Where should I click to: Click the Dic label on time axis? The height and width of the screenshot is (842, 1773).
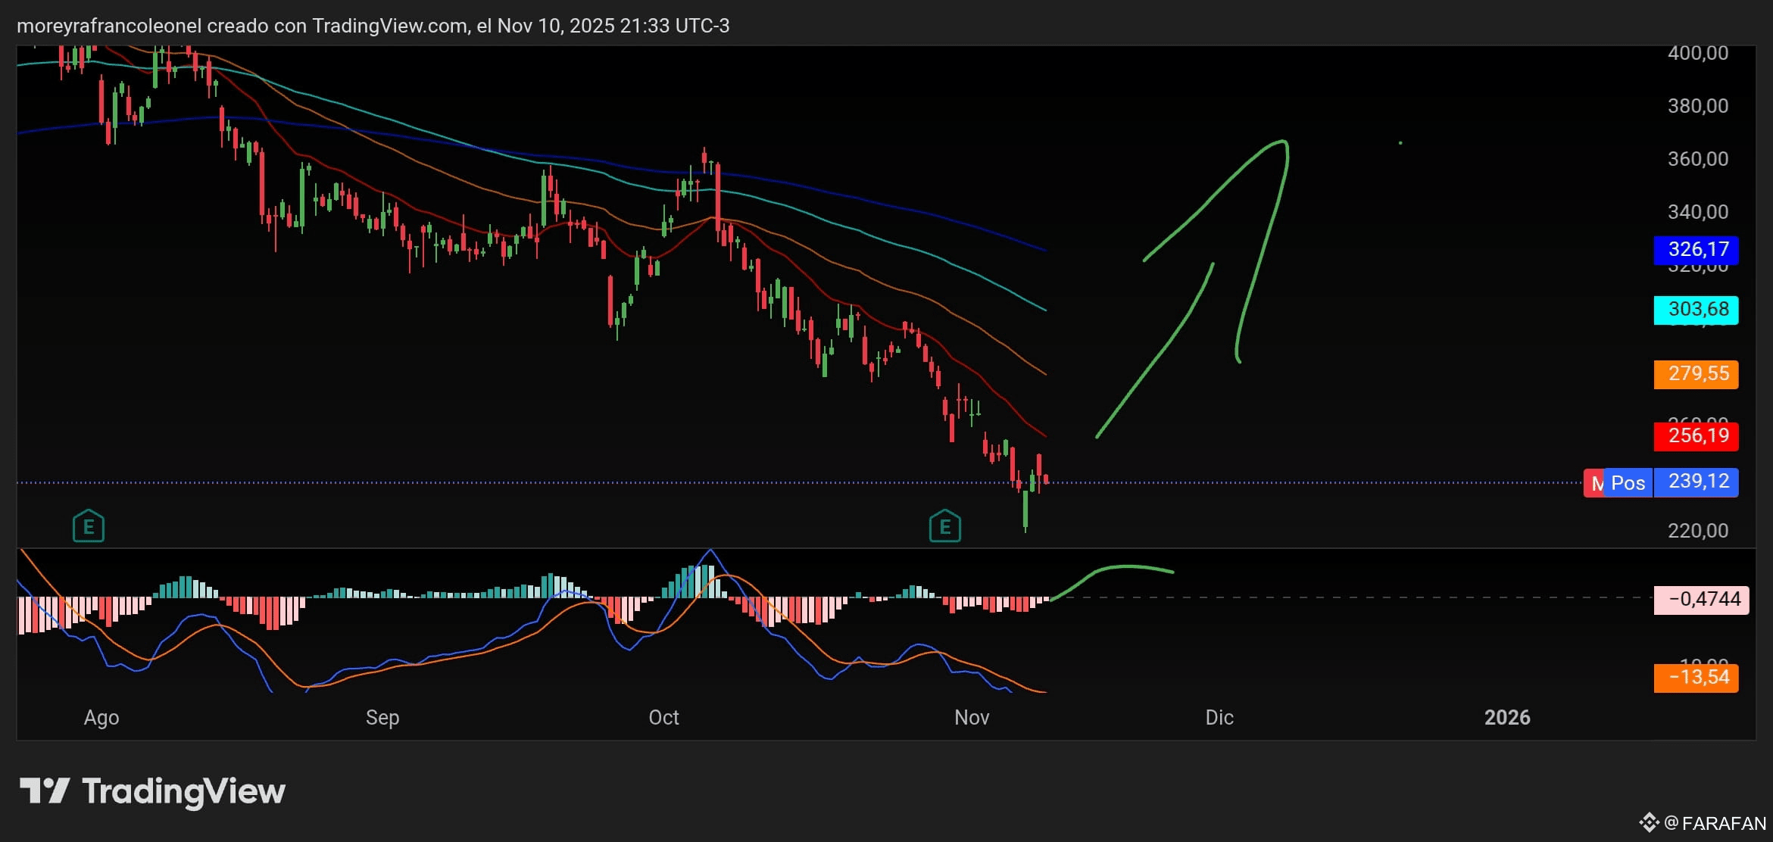[1219, 718]
